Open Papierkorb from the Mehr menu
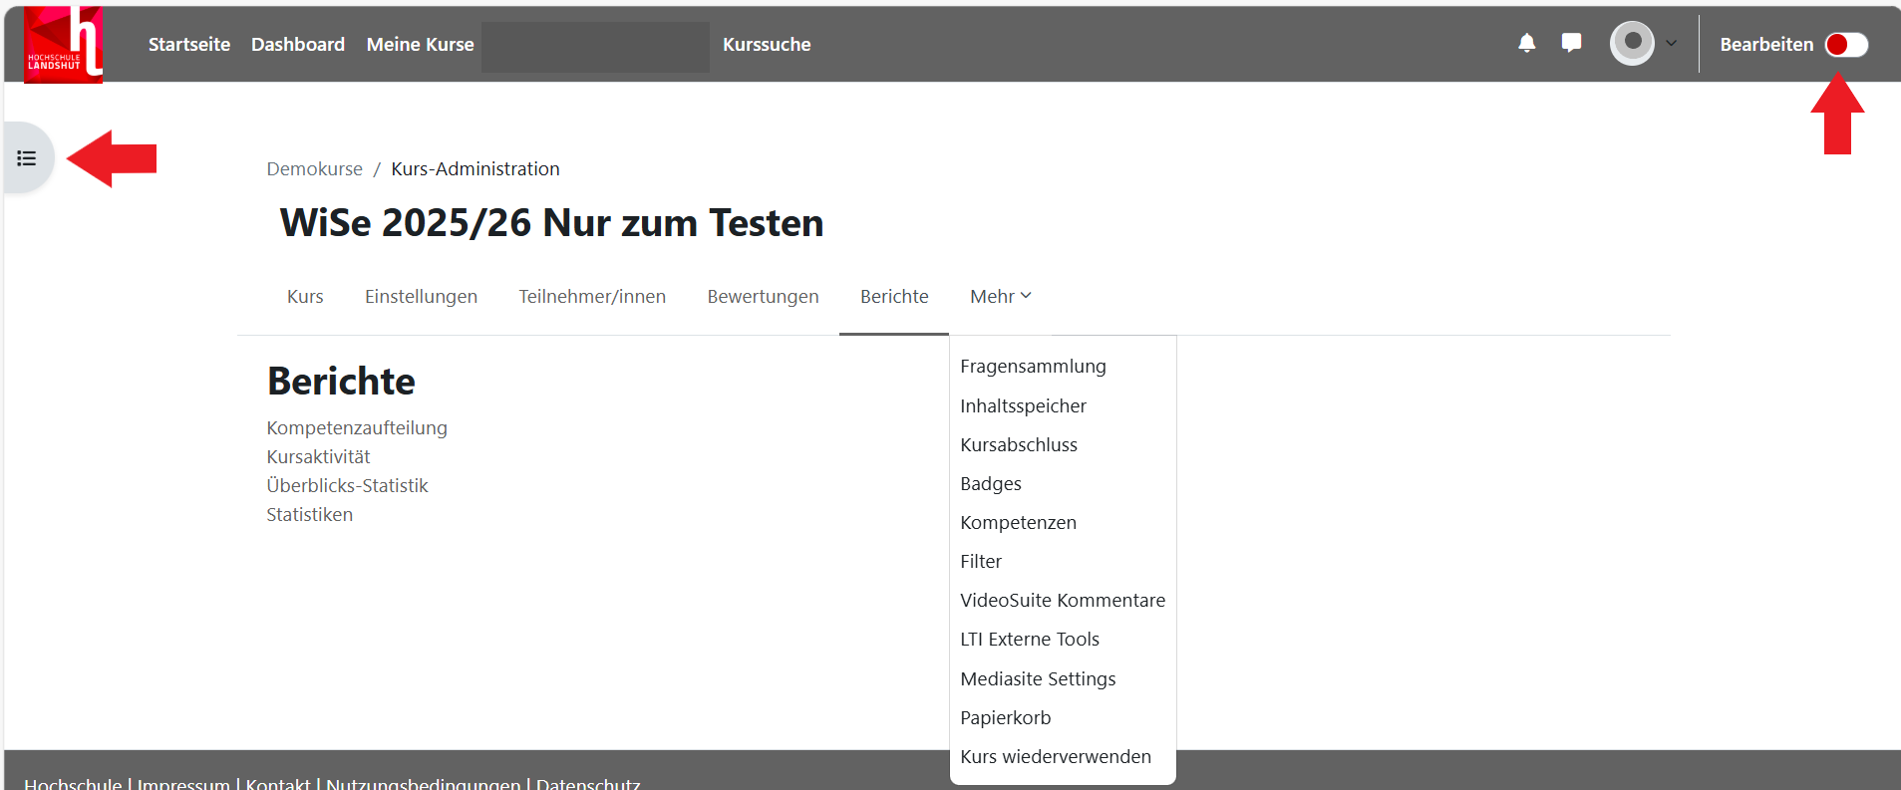 click(1005, 717)
